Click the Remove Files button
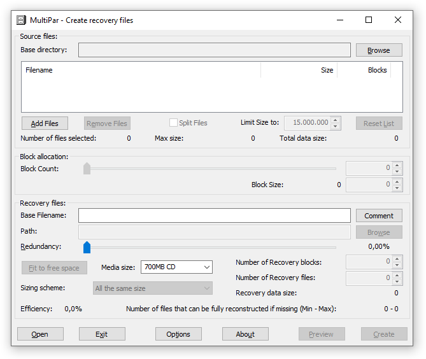The height and width of the screenshot is (359, 426). (107, 123)
